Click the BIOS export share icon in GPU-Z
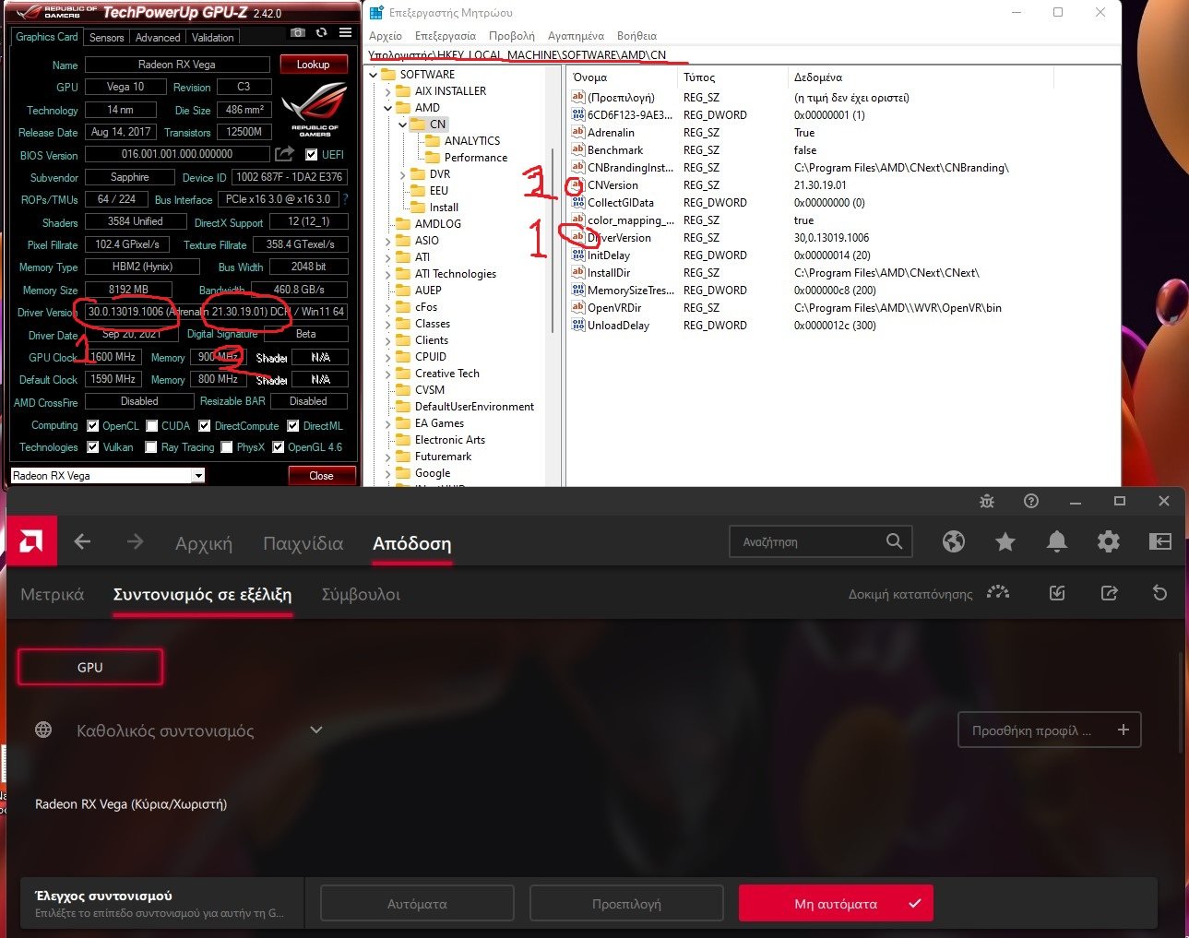The height and width of the screenshot is (938, 1189). 285,154
